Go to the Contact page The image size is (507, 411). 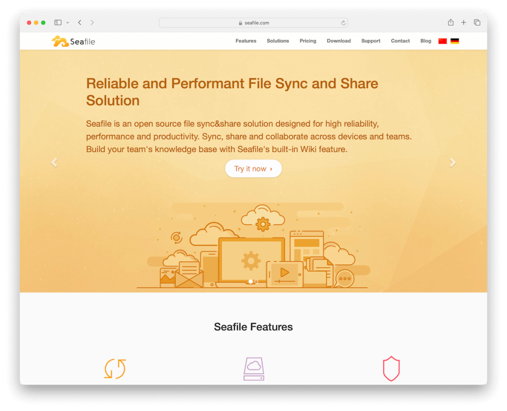click(x=400, y=41)
